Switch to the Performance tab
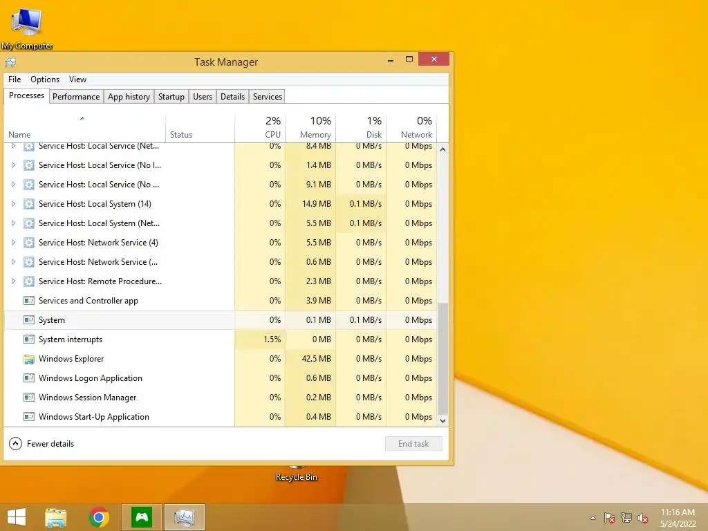The width and height of the screenshot is (708, 531). click(76, 97)
